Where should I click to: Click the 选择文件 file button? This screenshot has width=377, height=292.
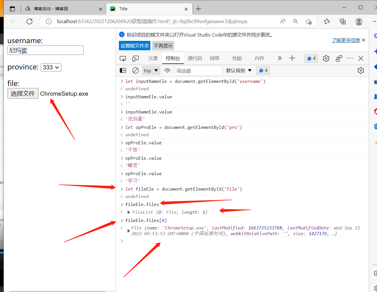[x=23, y=93]
